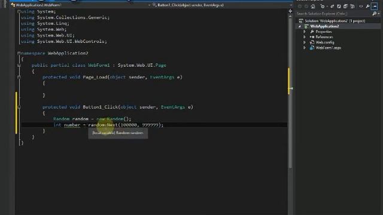The image size is (383, 215).
Task: Click the Collapse All icon in Solution Explorer
Action: click(x=345, y=7)
